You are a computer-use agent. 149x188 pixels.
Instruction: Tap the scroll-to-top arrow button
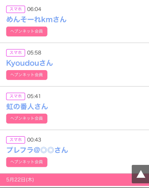140,174
